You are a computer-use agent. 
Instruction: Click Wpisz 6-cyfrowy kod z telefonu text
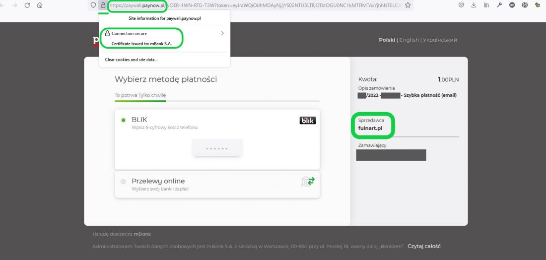(164, 128)
